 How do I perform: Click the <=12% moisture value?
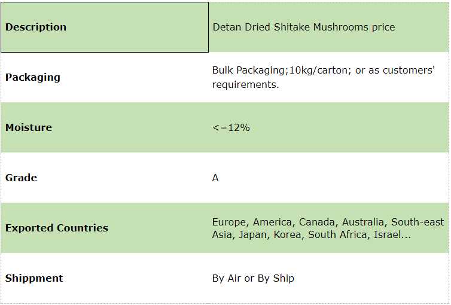tap(231, 127)
